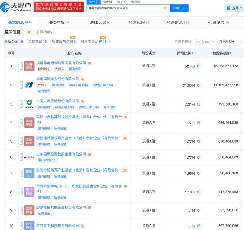Select 工商登记 15 sub-tab
Image resolution: width=244 pixels, height=230 pixels.
[x=37, y=42]
